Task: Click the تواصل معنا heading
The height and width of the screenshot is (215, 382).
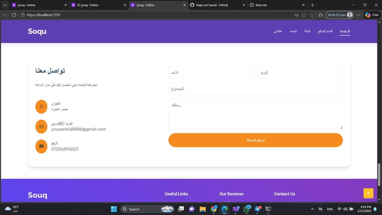Action: coord(50,71)
